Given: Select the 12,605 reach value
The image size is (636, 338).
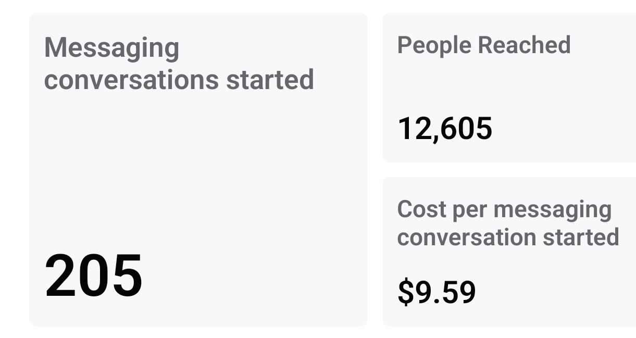Looking at the screenshot, I should point(445,129).
